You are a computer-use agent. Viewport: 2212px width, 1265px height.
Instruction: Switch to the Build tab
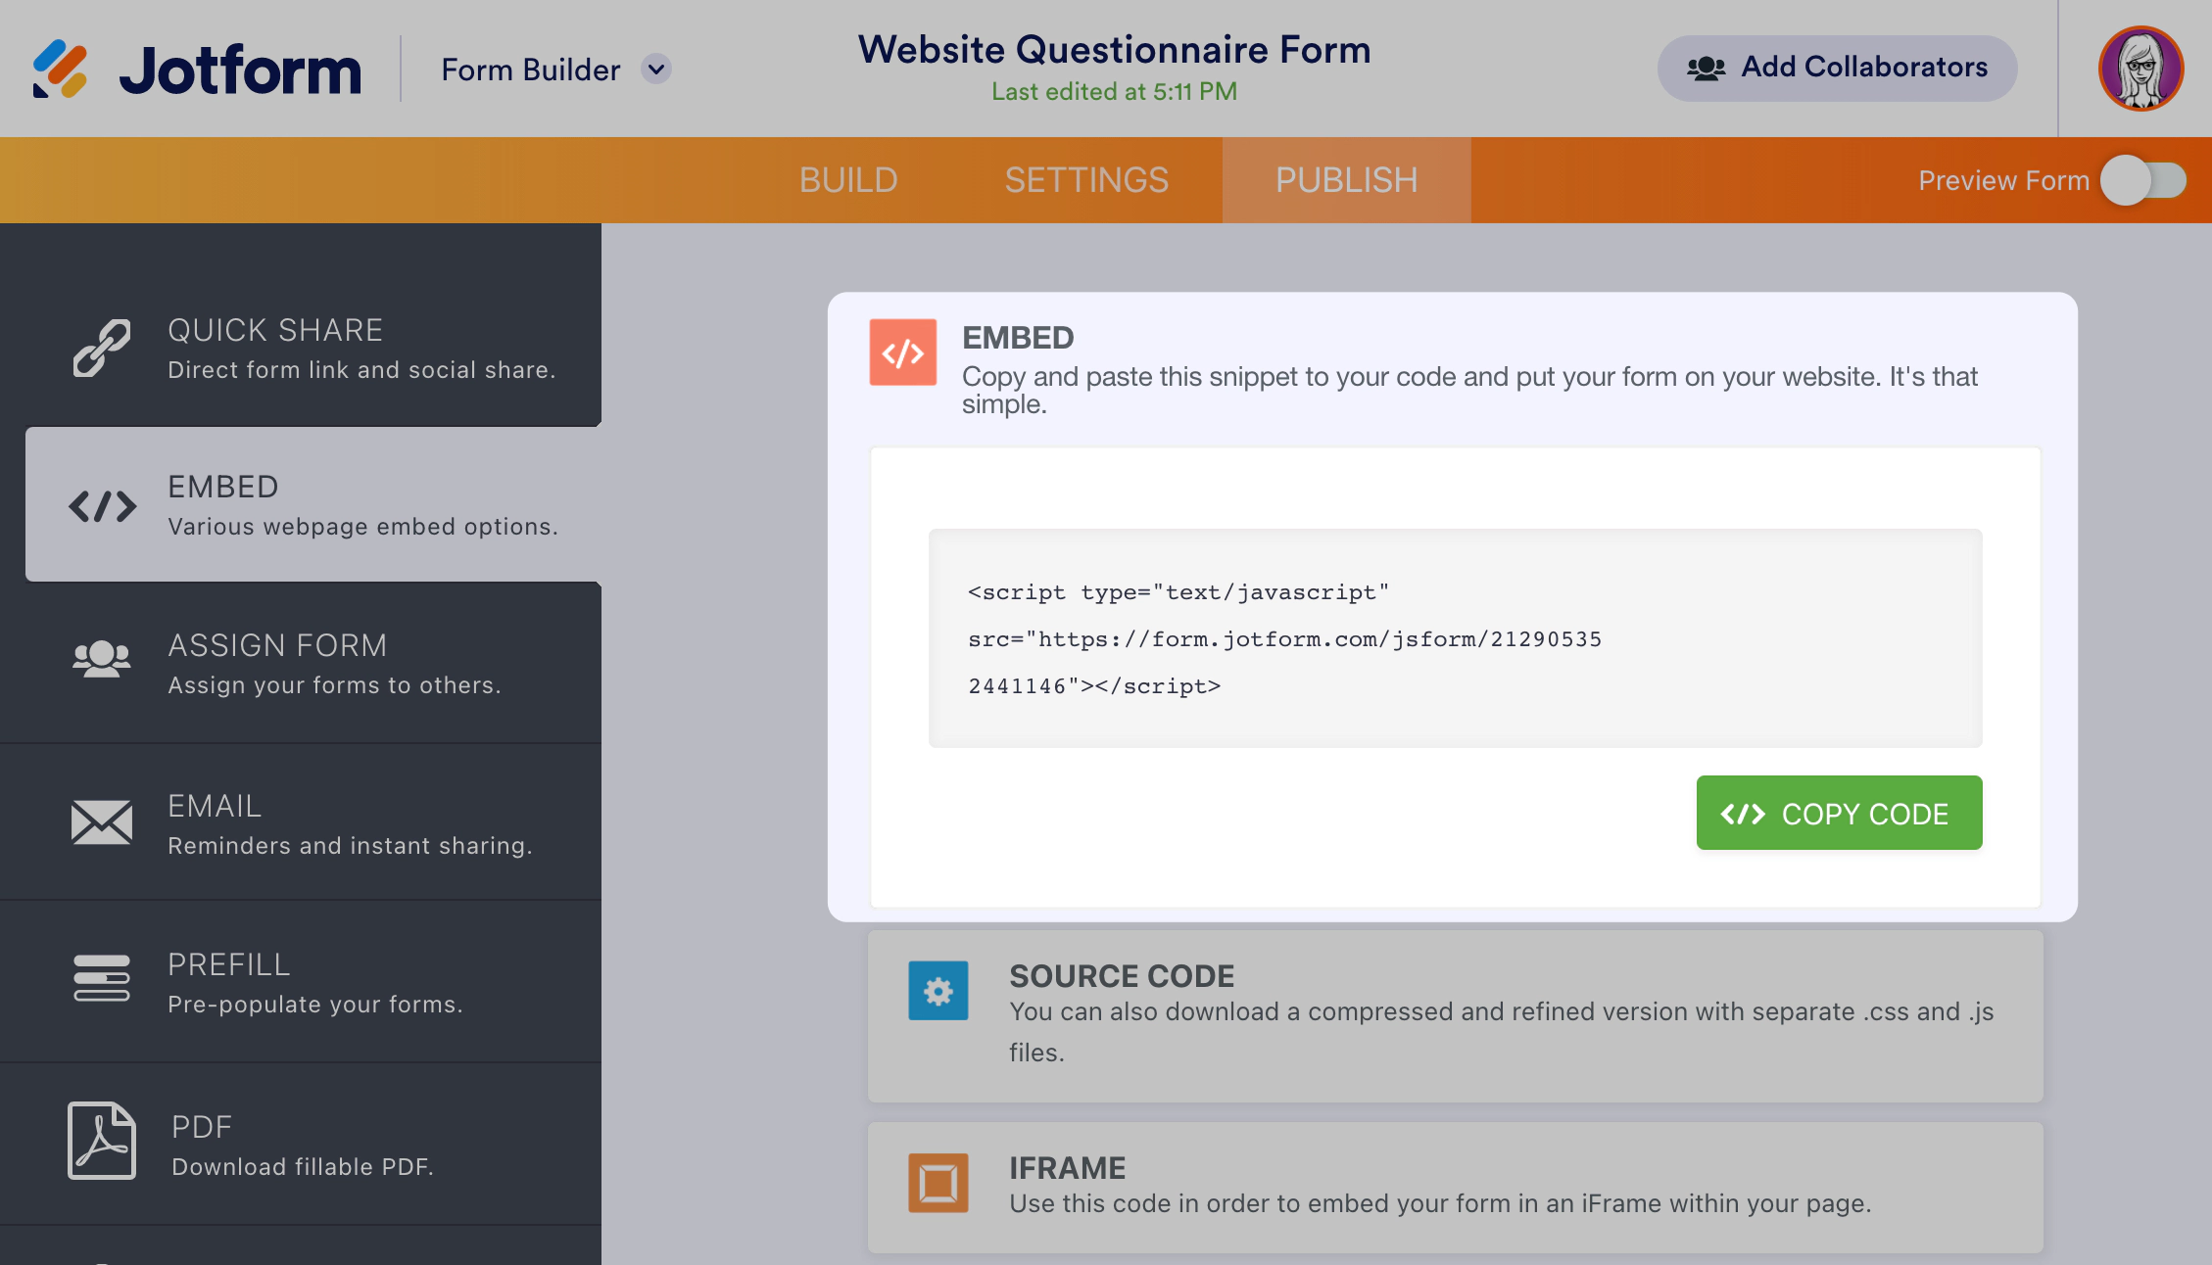847,180
